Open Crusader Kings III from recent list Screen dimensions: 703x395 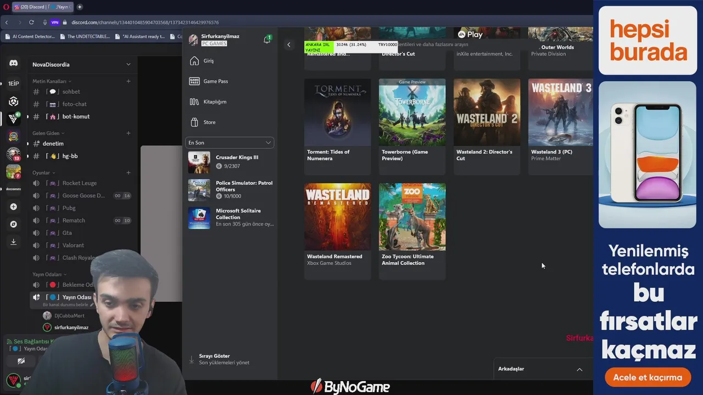coord(230,162)
